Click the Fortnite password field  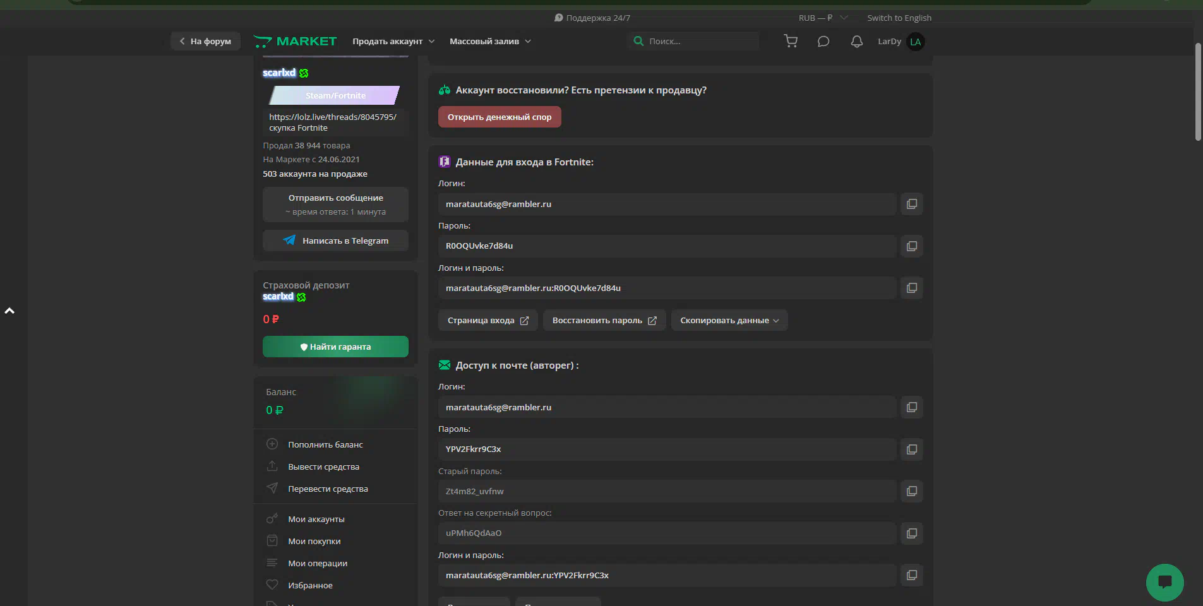pyautogui.click(x=667, y=246)
